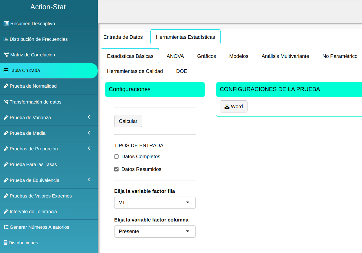Enable the Datos Completos checkbox
Screen dimensions: 362x253
pyautogui.click(x=117, y=157)
